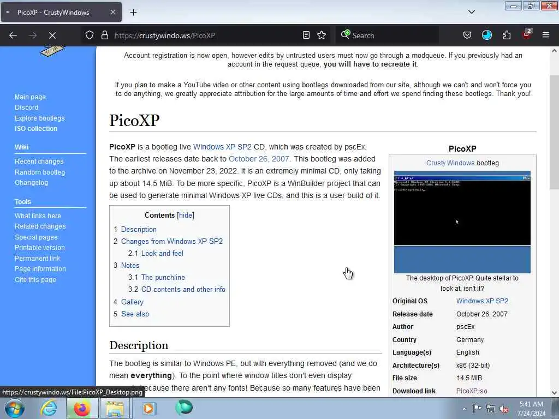Click the page scrollbar down arrow

(x=555, y=393)
